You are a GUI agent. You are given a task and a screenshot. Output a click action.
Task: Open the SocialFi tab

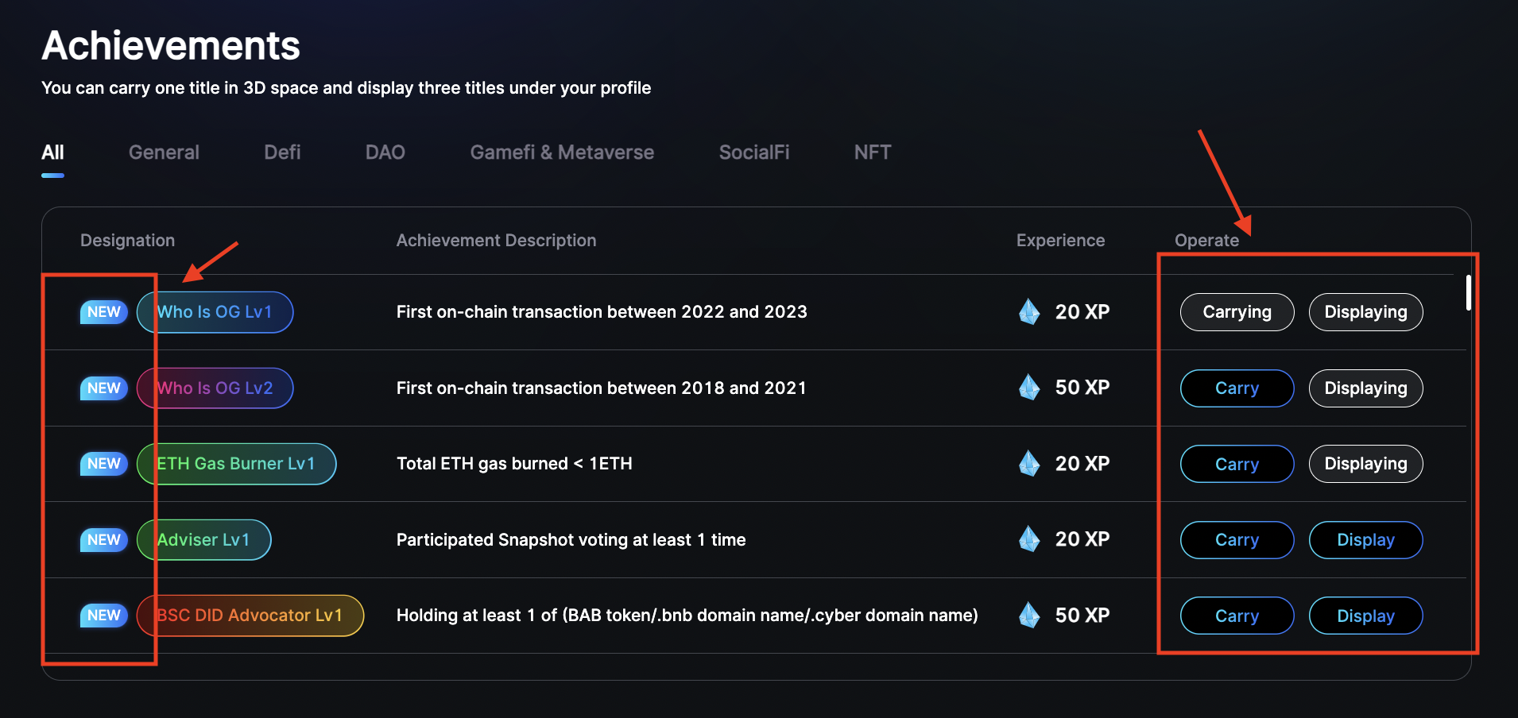pyautogui.click(x=754, y=152)
